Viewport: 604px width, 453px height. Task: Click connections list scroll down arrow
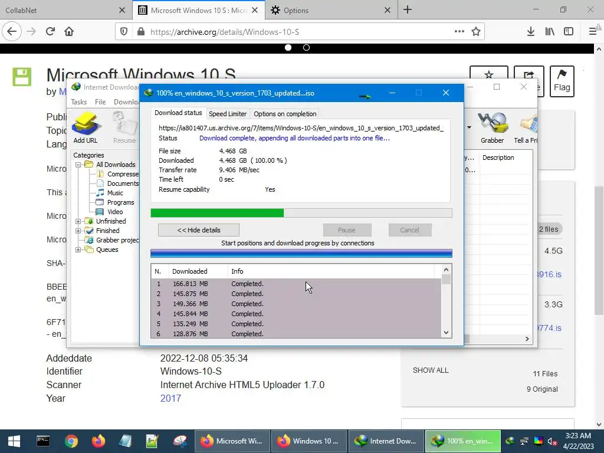tap(446, 333)
